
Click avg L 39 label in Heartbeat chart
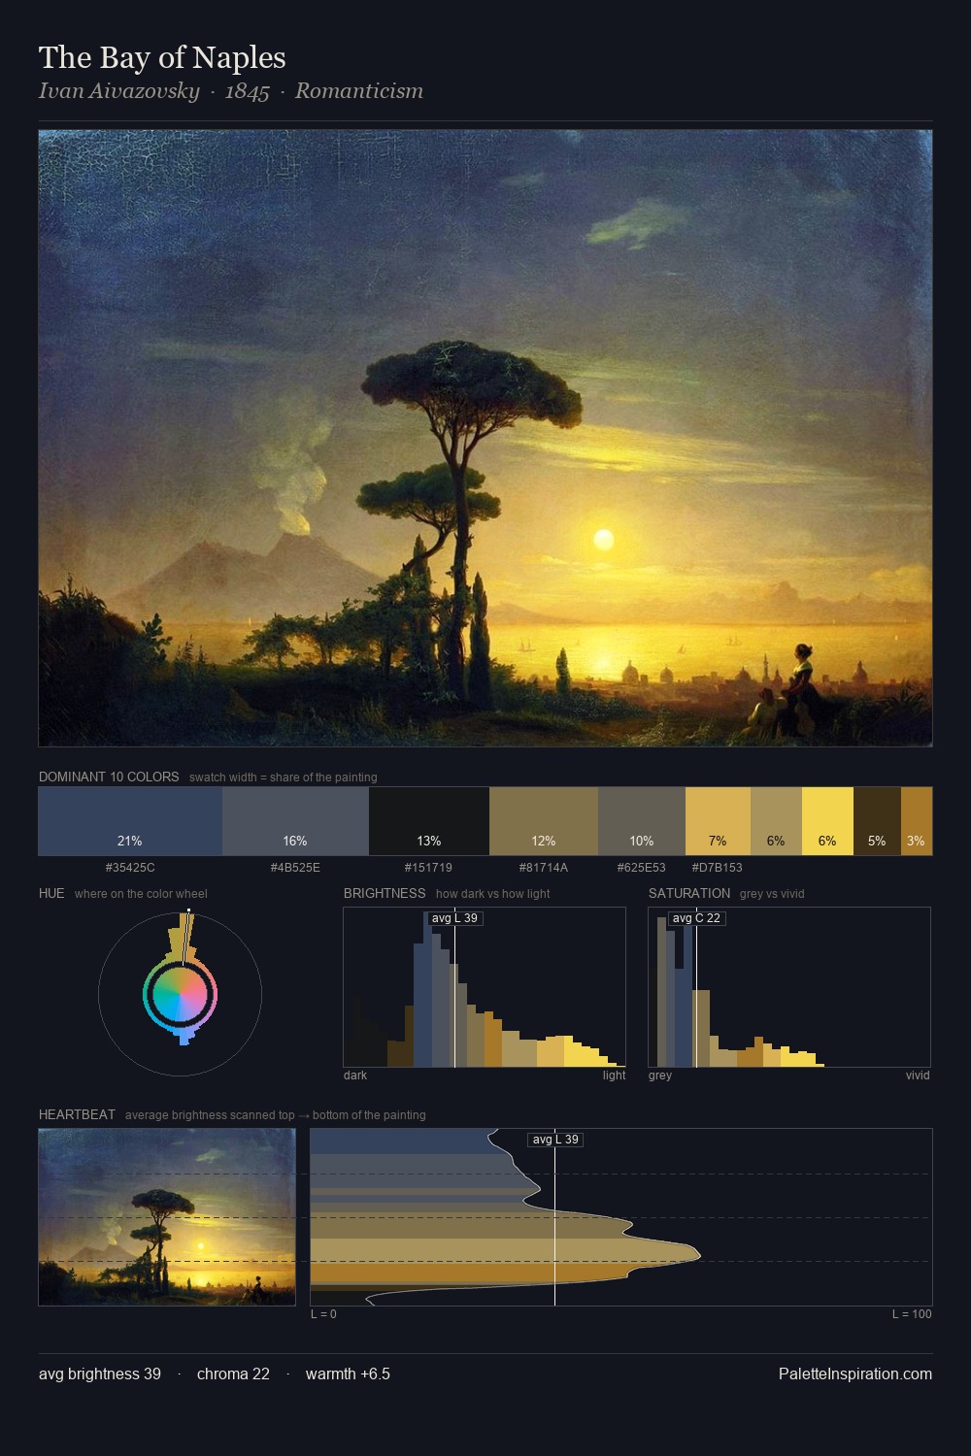[x=555, y=1140]
